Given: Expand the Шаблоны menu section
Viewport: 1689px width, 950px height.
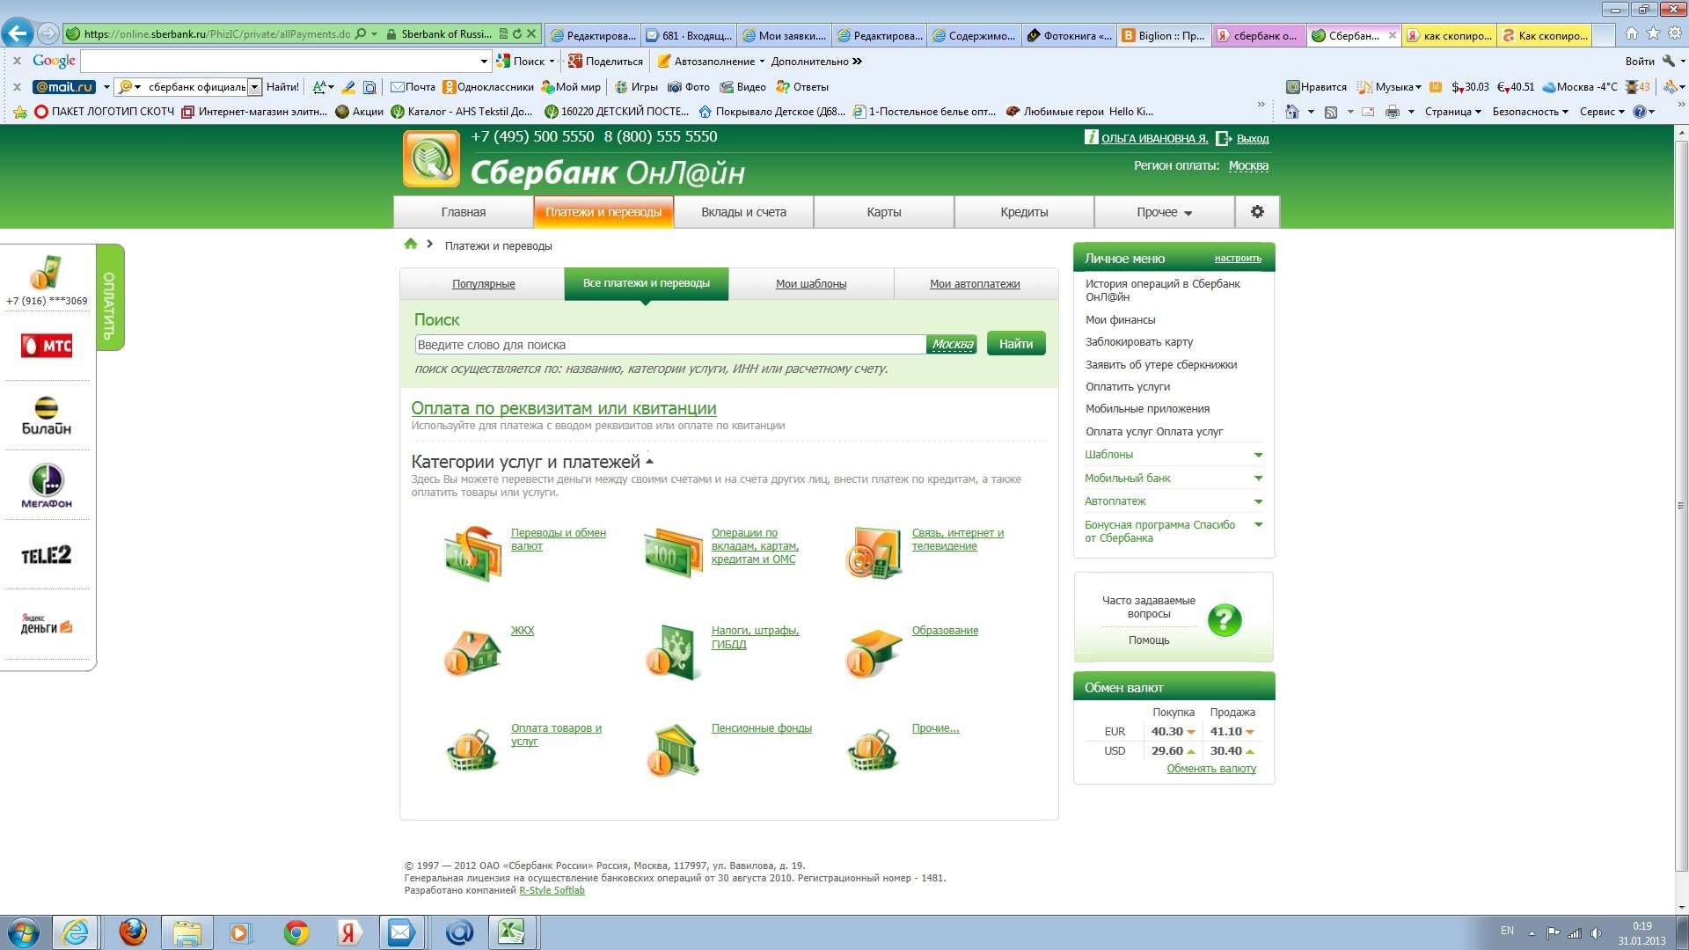Looking at the screenshot, I should [x=1258, y=455].
